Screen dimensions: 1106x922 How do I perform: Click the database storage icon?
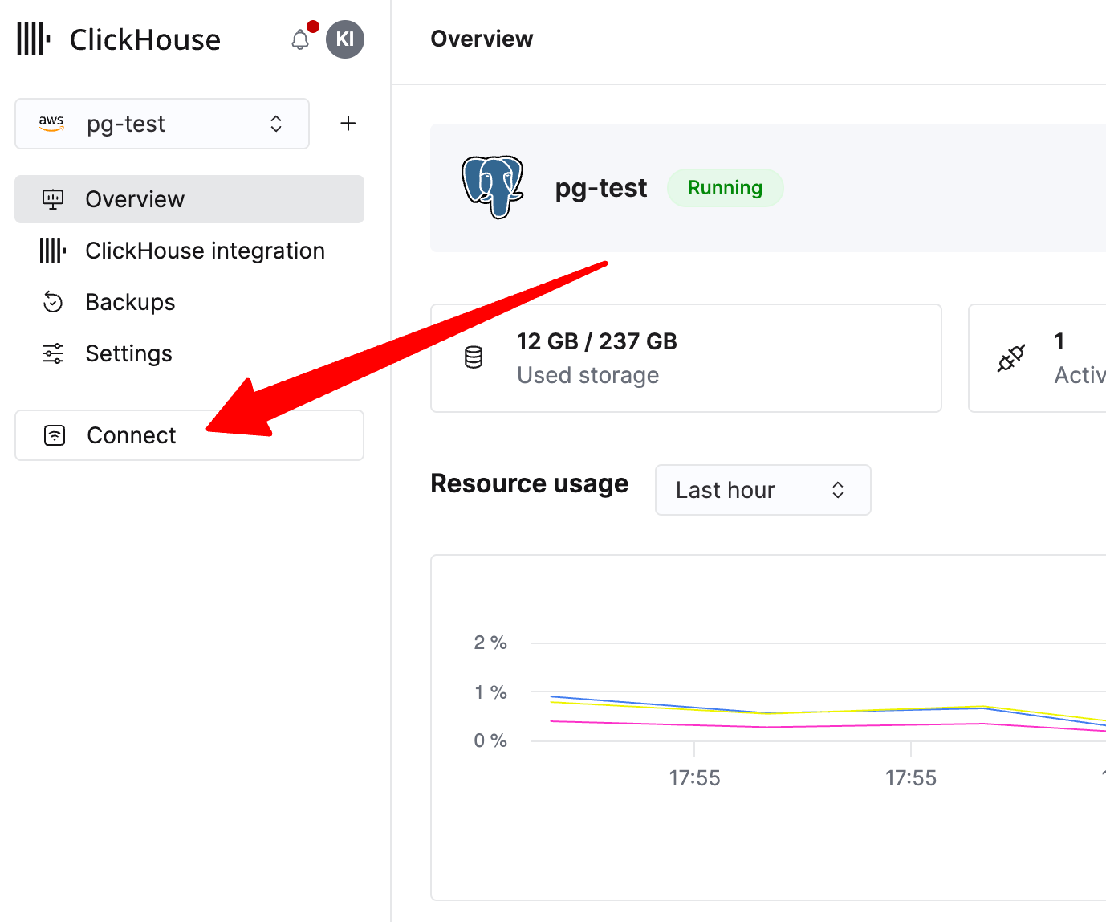point(473,357)
